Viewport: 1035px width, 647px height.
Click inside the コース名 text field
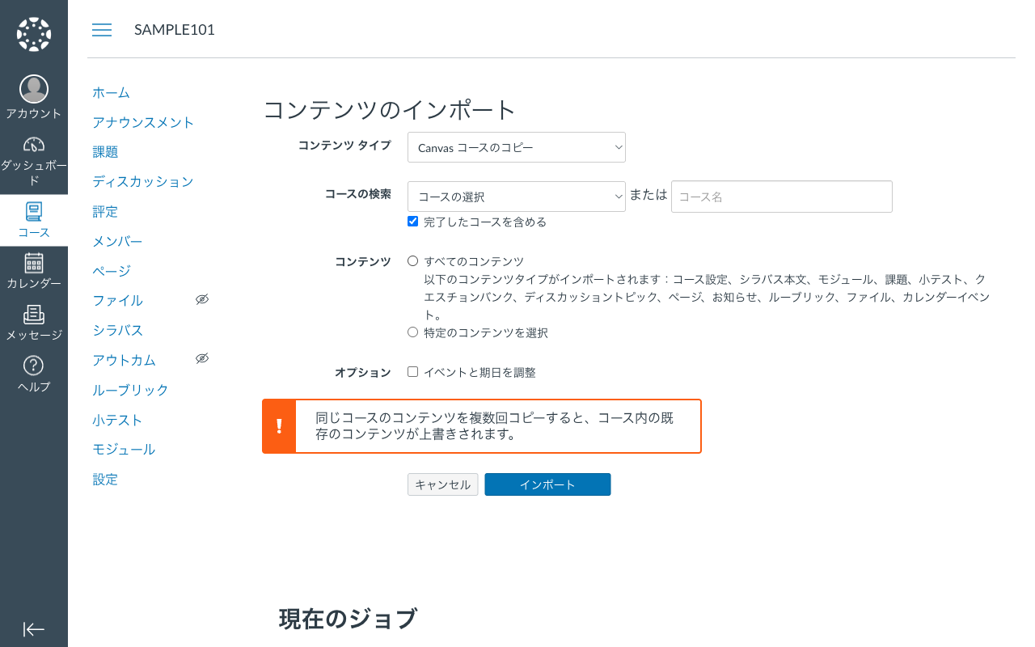[781, 197]
